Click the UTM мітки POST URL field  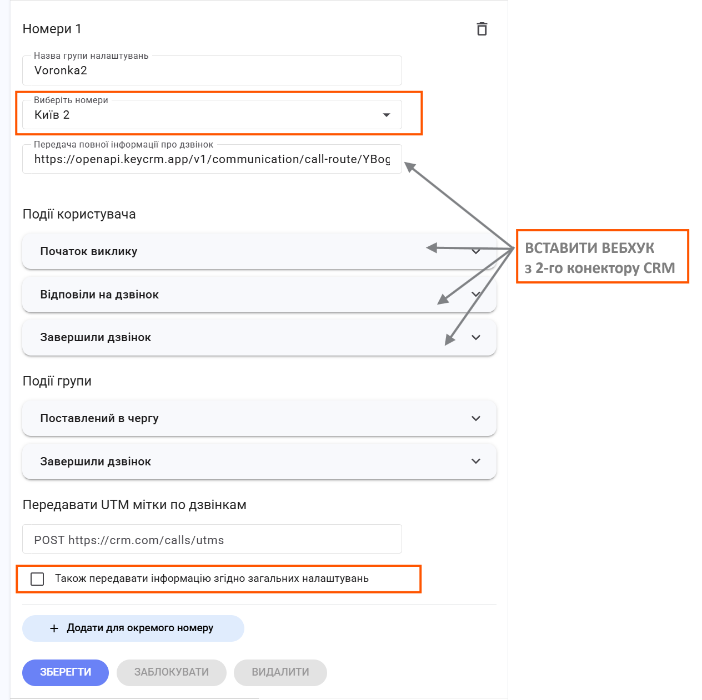click(x=211, y=540)
